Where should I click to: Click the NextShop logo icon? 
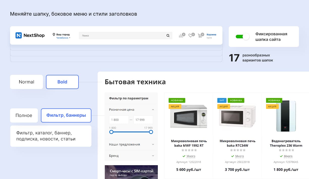click(18, 35)
